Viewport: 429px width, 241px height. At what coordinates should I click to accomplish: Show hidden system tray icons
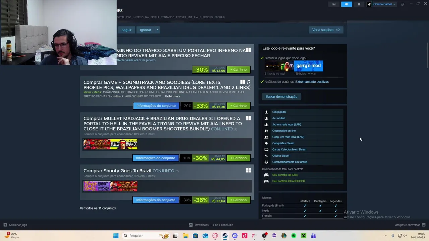(385, 236)
